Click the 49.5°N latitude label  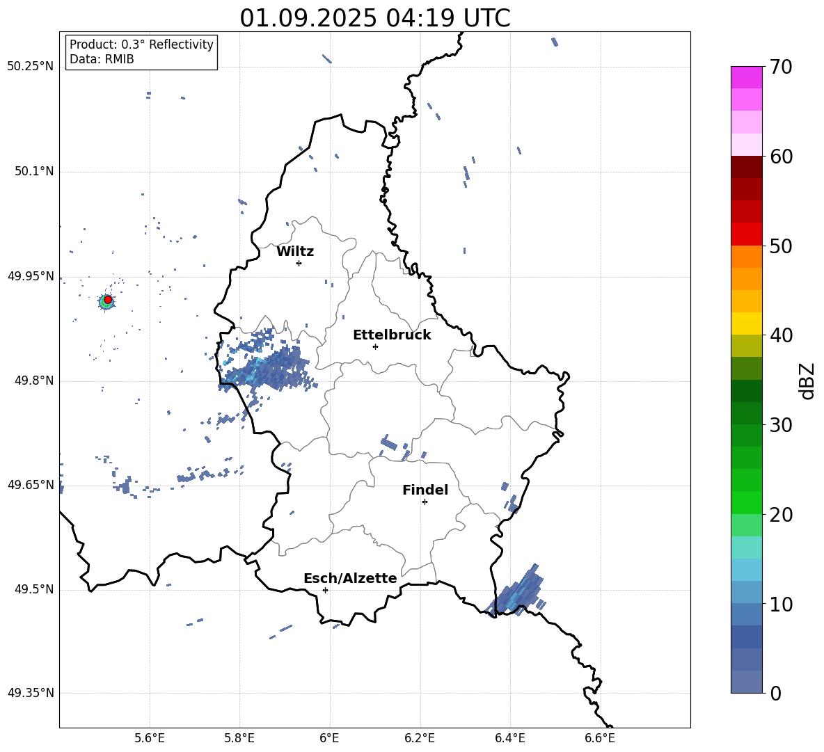[x=34, y=589]
